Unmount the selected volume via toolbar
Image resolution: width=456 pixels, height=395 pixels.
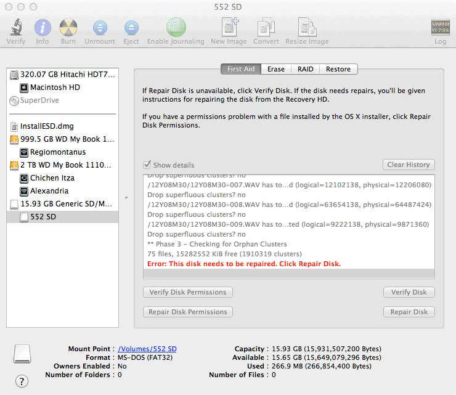[x=99, y=28]
